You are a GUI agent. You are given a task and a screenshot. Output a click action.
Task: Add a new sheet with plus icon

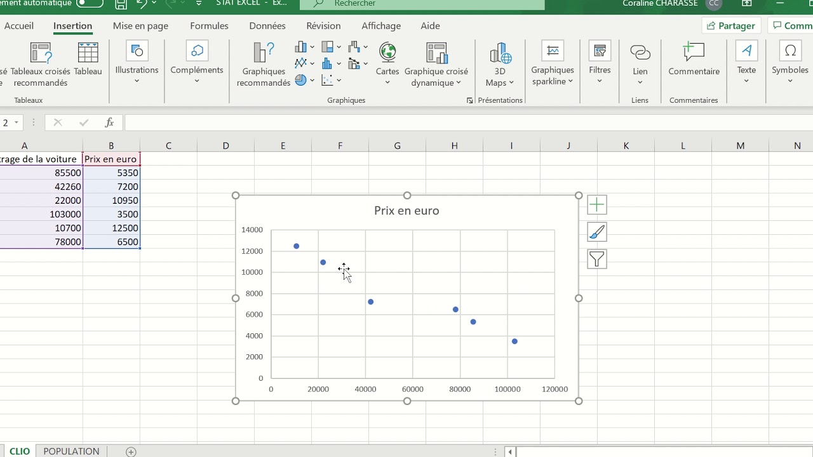(x=131, y=451)
